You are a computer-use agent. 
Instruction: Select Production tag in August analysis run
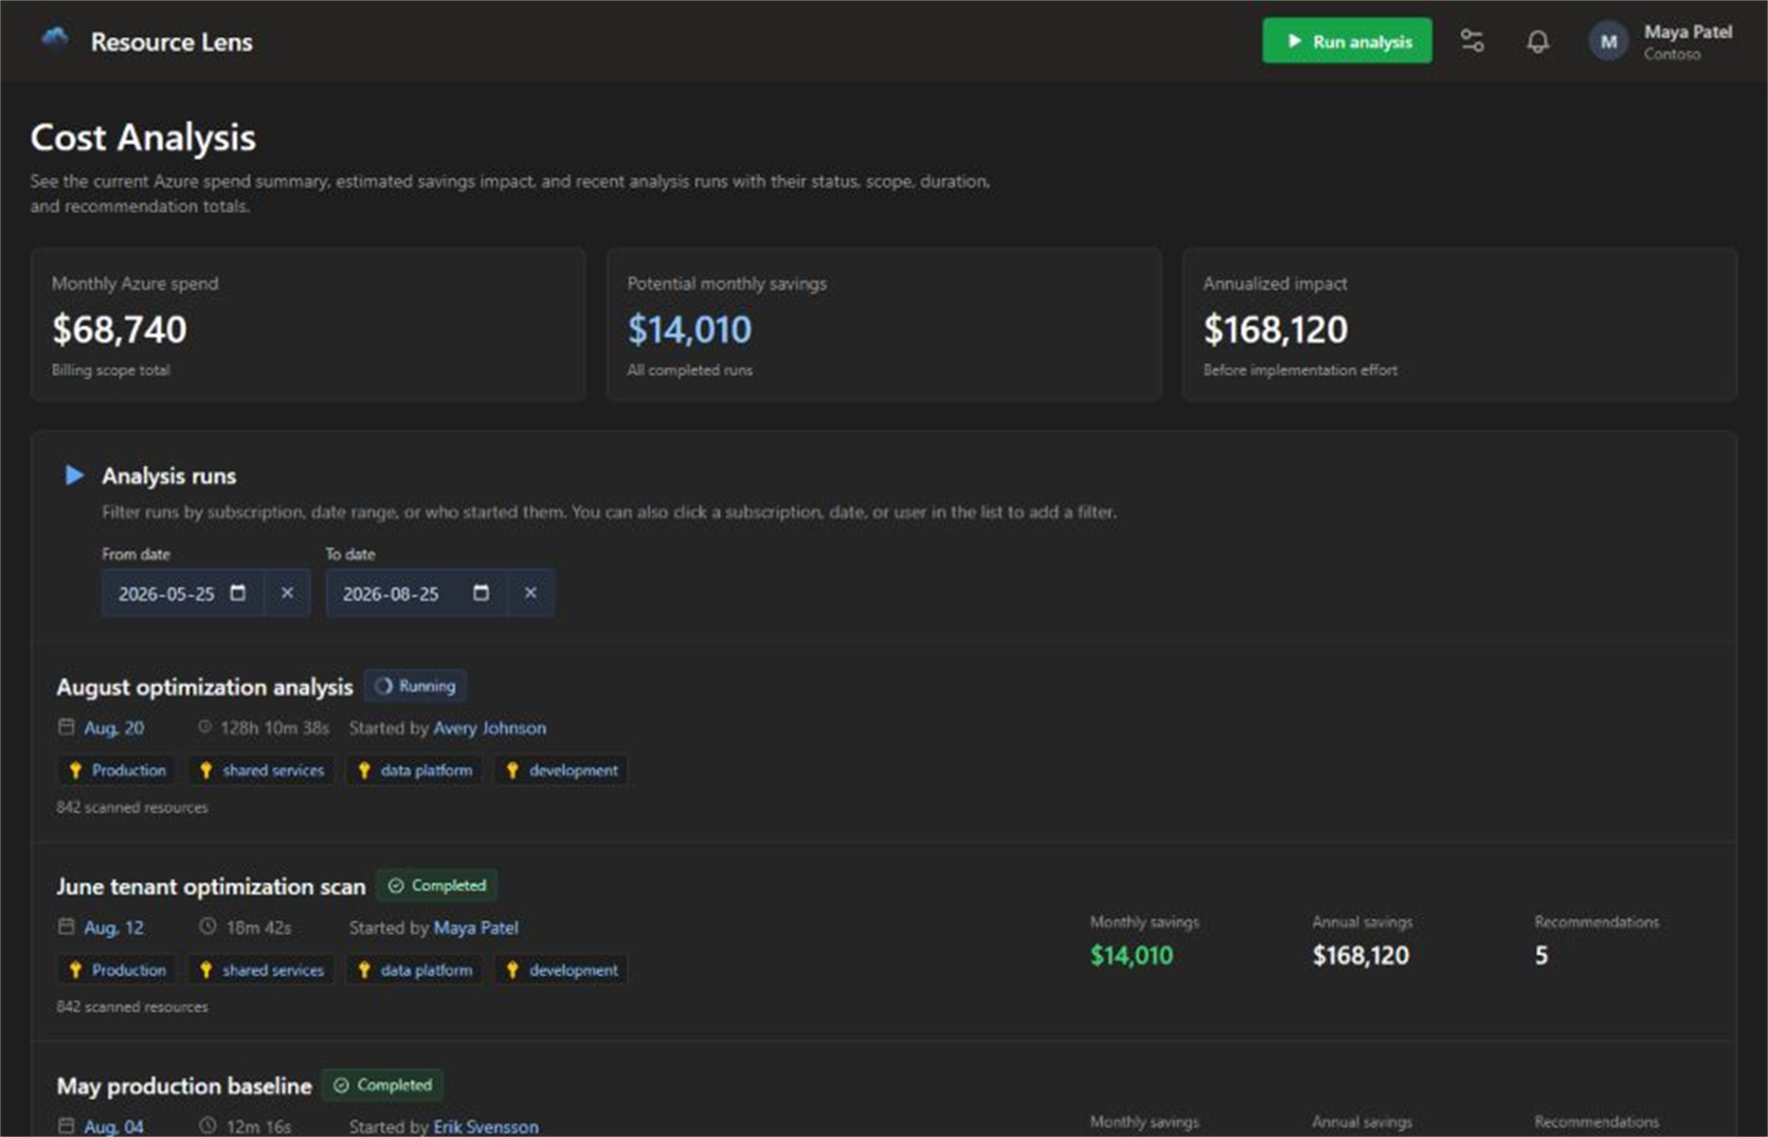[117, 770]
